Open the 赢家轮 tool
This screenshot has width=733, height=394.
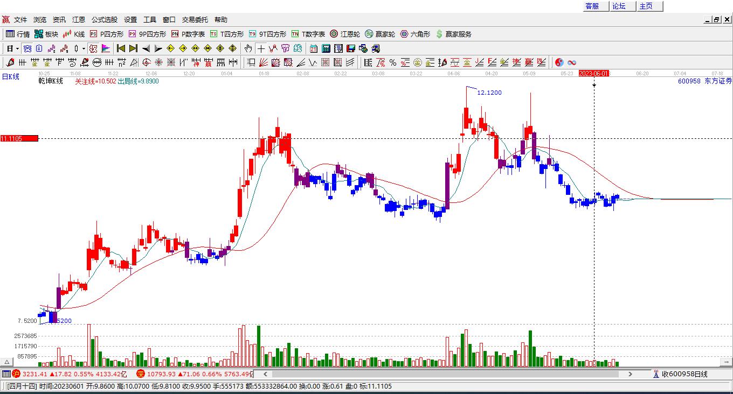pyautogui.click(x=380, y=34)
